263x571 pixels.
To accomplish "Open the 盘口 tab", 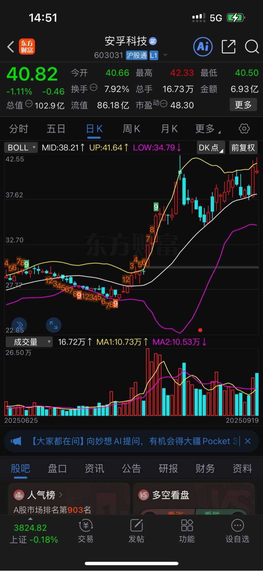I will click(x=57, y=469).
